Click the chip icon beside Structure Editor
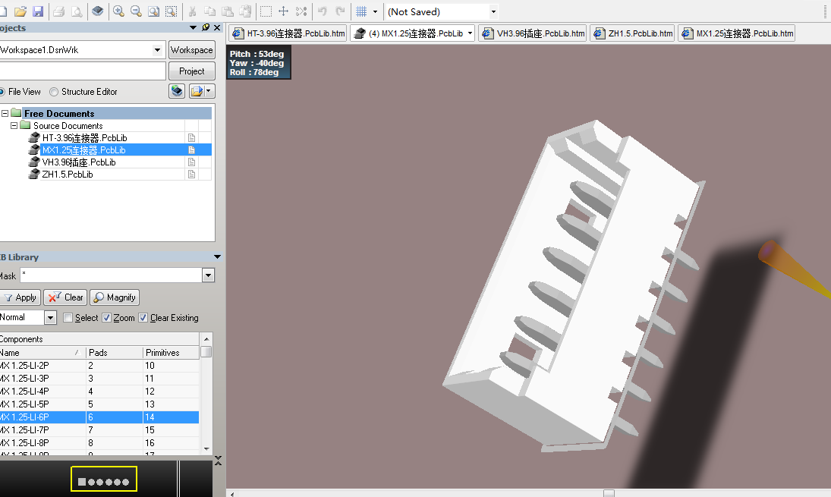 pyautogui.click(x=177, y=91)
